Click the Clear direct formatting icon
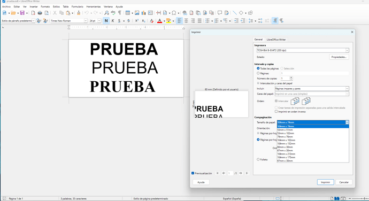369x201 pixels. 151,21
